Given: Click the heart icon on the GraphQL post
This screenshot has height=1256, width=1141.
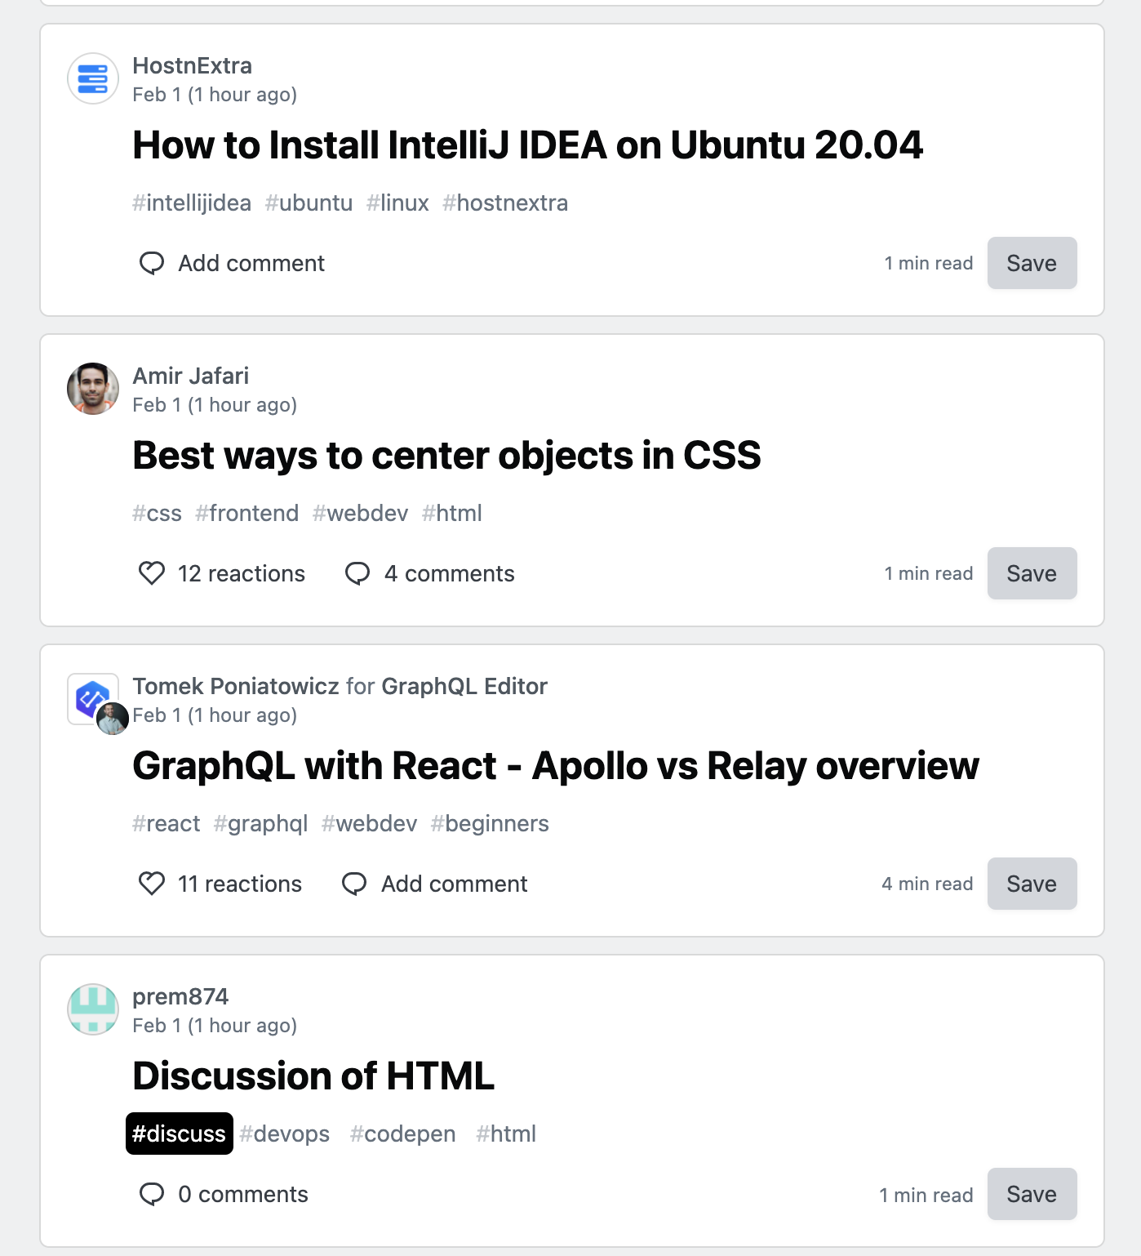Looking at the screenshot, I should click(151, 884).
